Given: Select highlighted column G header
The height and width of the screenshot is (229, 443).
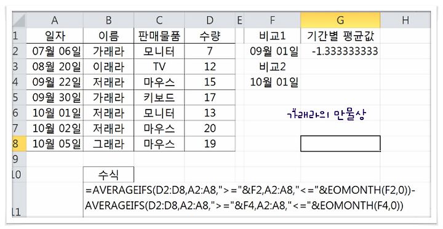Looking at the screenshot, I should click(340, 20).
